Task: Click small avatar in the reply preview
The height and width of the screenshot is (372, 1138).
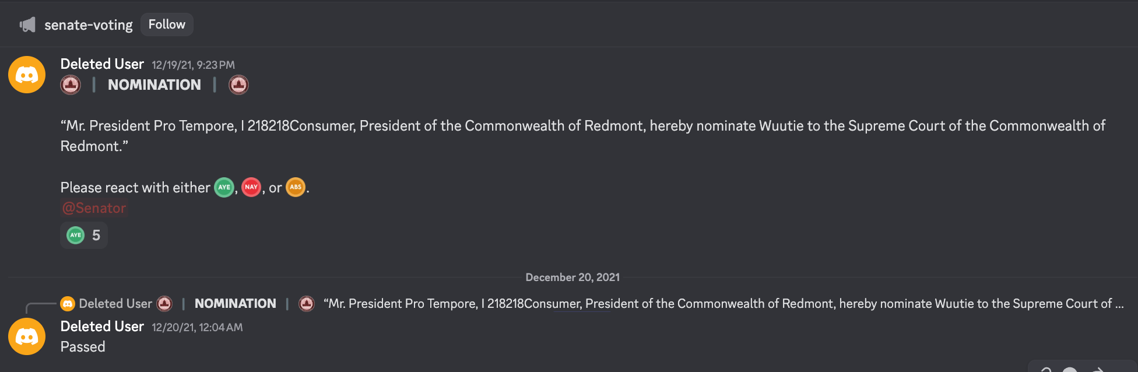Action: tap(68, 304)
